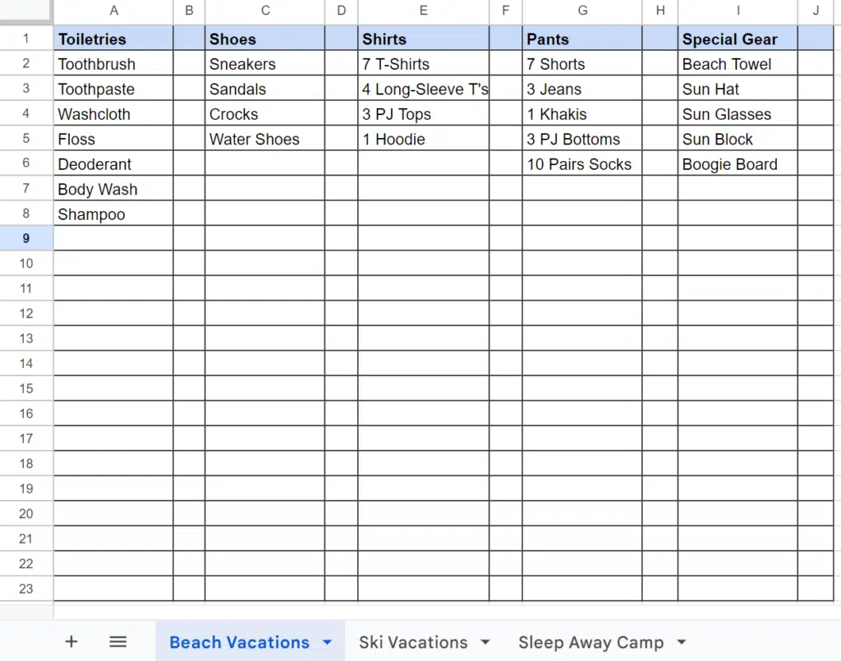Select row 9 header
841x661 pixels.
click(x=26, y=238)
